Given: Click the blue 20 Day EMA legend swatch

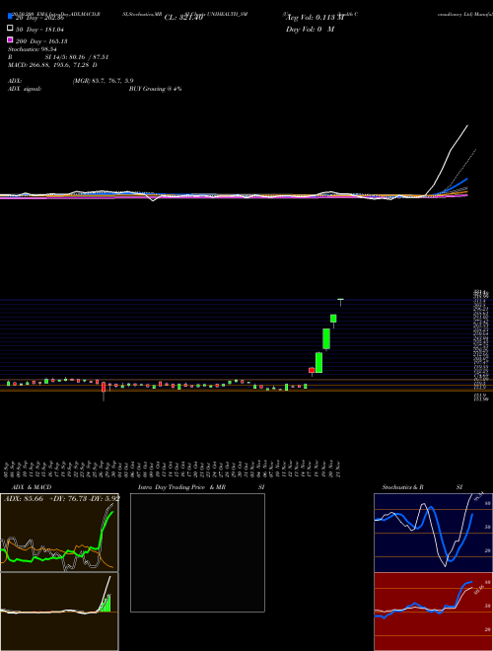Looking at the screenshot, I should point(11,16).
